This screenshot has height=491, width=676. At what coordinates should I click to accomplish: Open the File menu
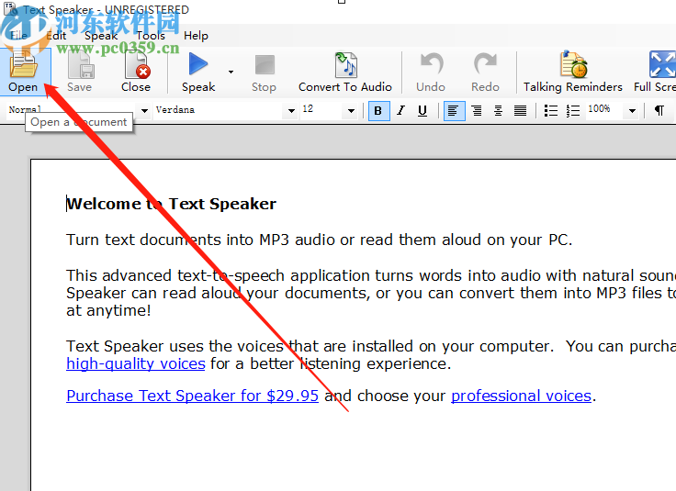(x=19, y=35)
